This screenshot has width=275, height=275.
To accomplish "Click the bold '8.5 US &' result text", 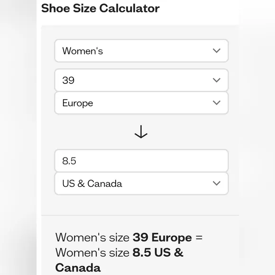I will click(158, 253).
